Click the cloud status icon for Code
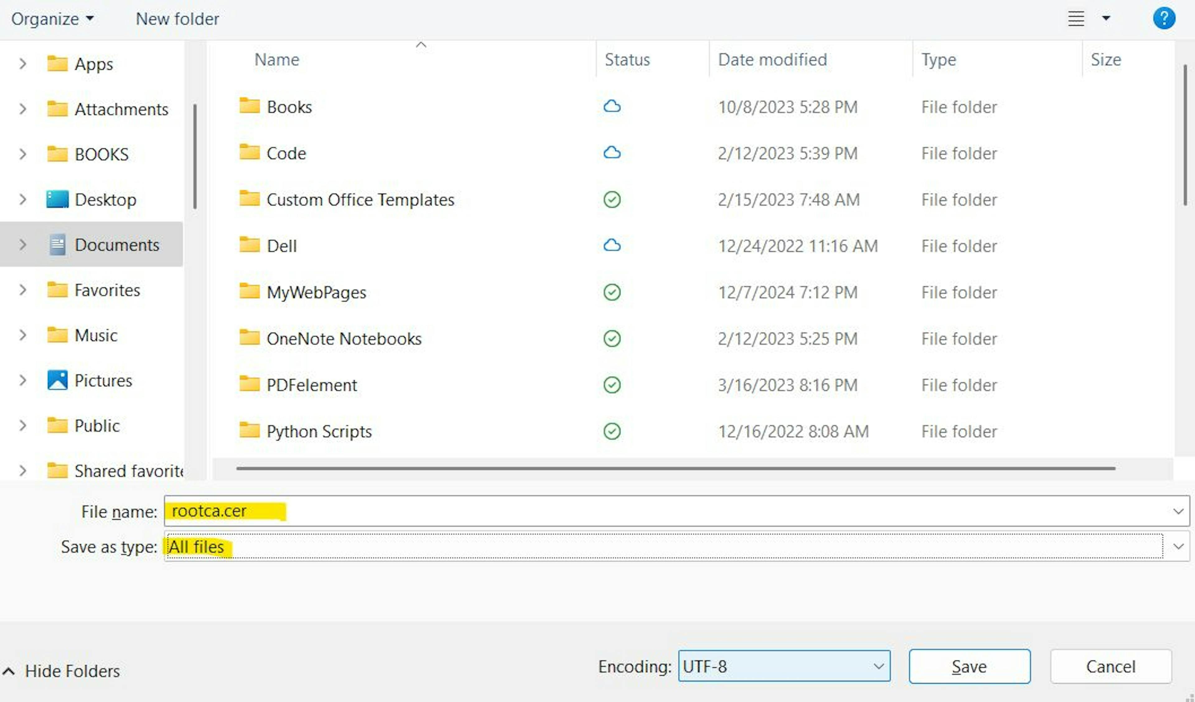This screenshot has height=702, width=1195. point(612,153)
